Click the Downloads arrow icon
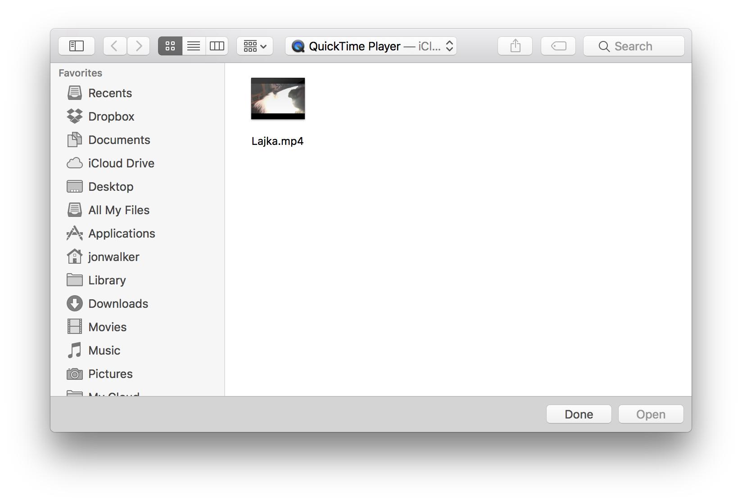Screen dimensions: 742x504 [75, 303]
